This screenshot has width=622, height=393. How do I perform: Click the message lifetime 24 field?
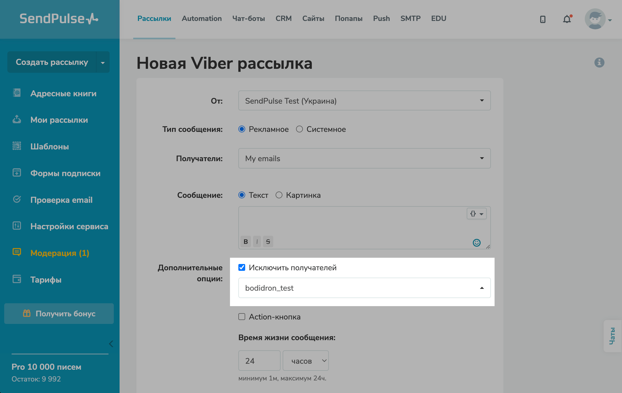(x=259, y=361)
